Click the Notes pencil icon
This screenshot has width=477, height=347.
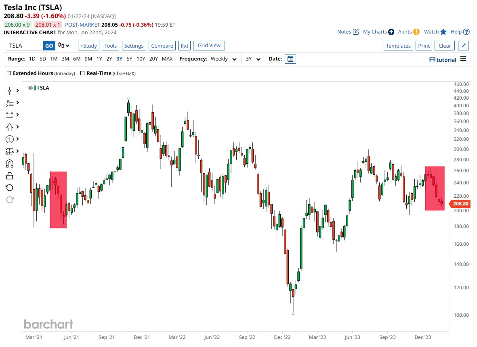click(356, 31)
